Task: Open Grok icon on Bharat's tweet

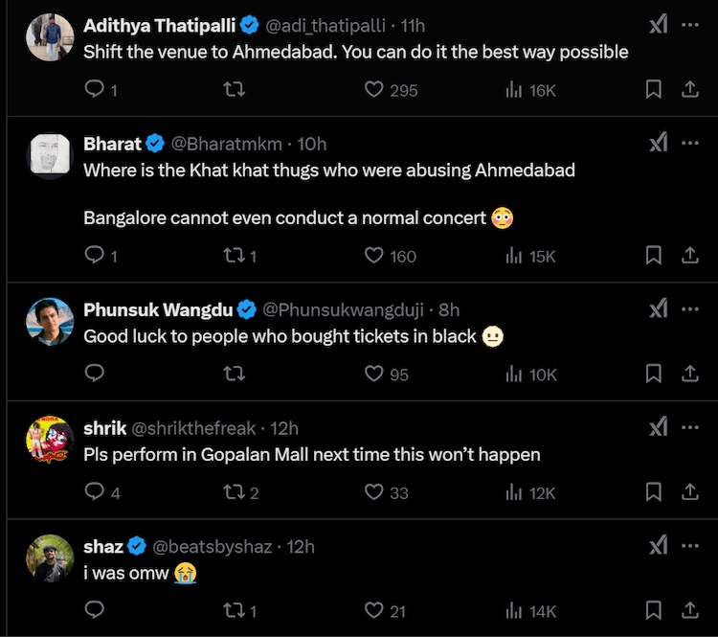Action: point(659,143)
